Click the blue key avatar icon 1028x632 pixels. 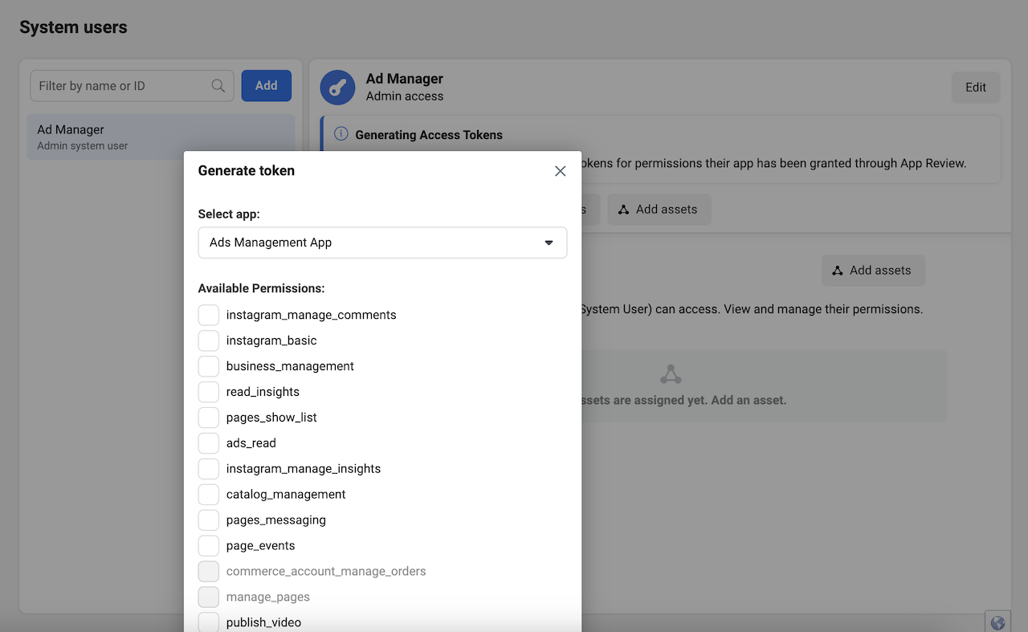click(x=337, y=88)
